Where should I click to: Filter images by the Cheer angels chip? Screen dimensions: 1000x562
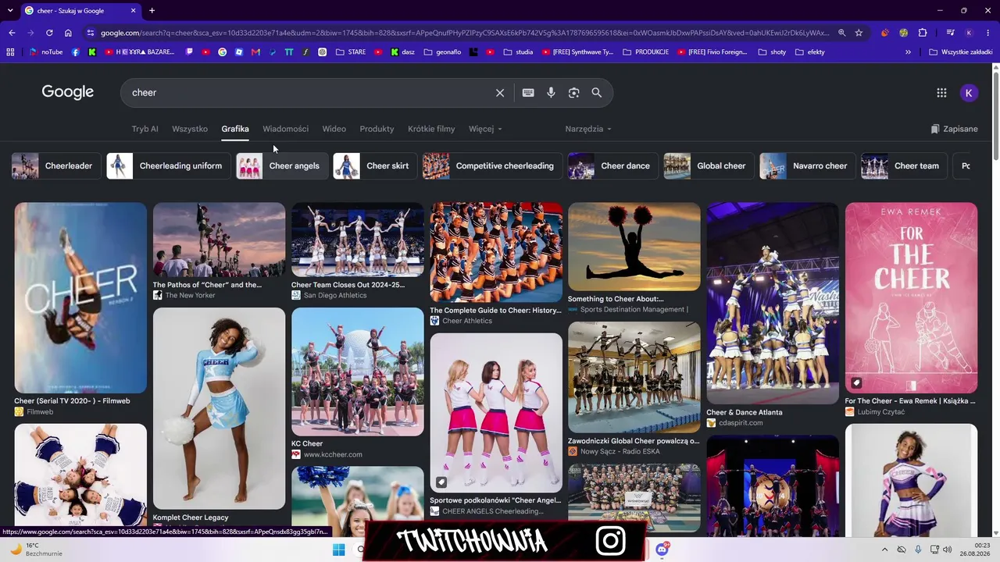(x=282, y=165)
